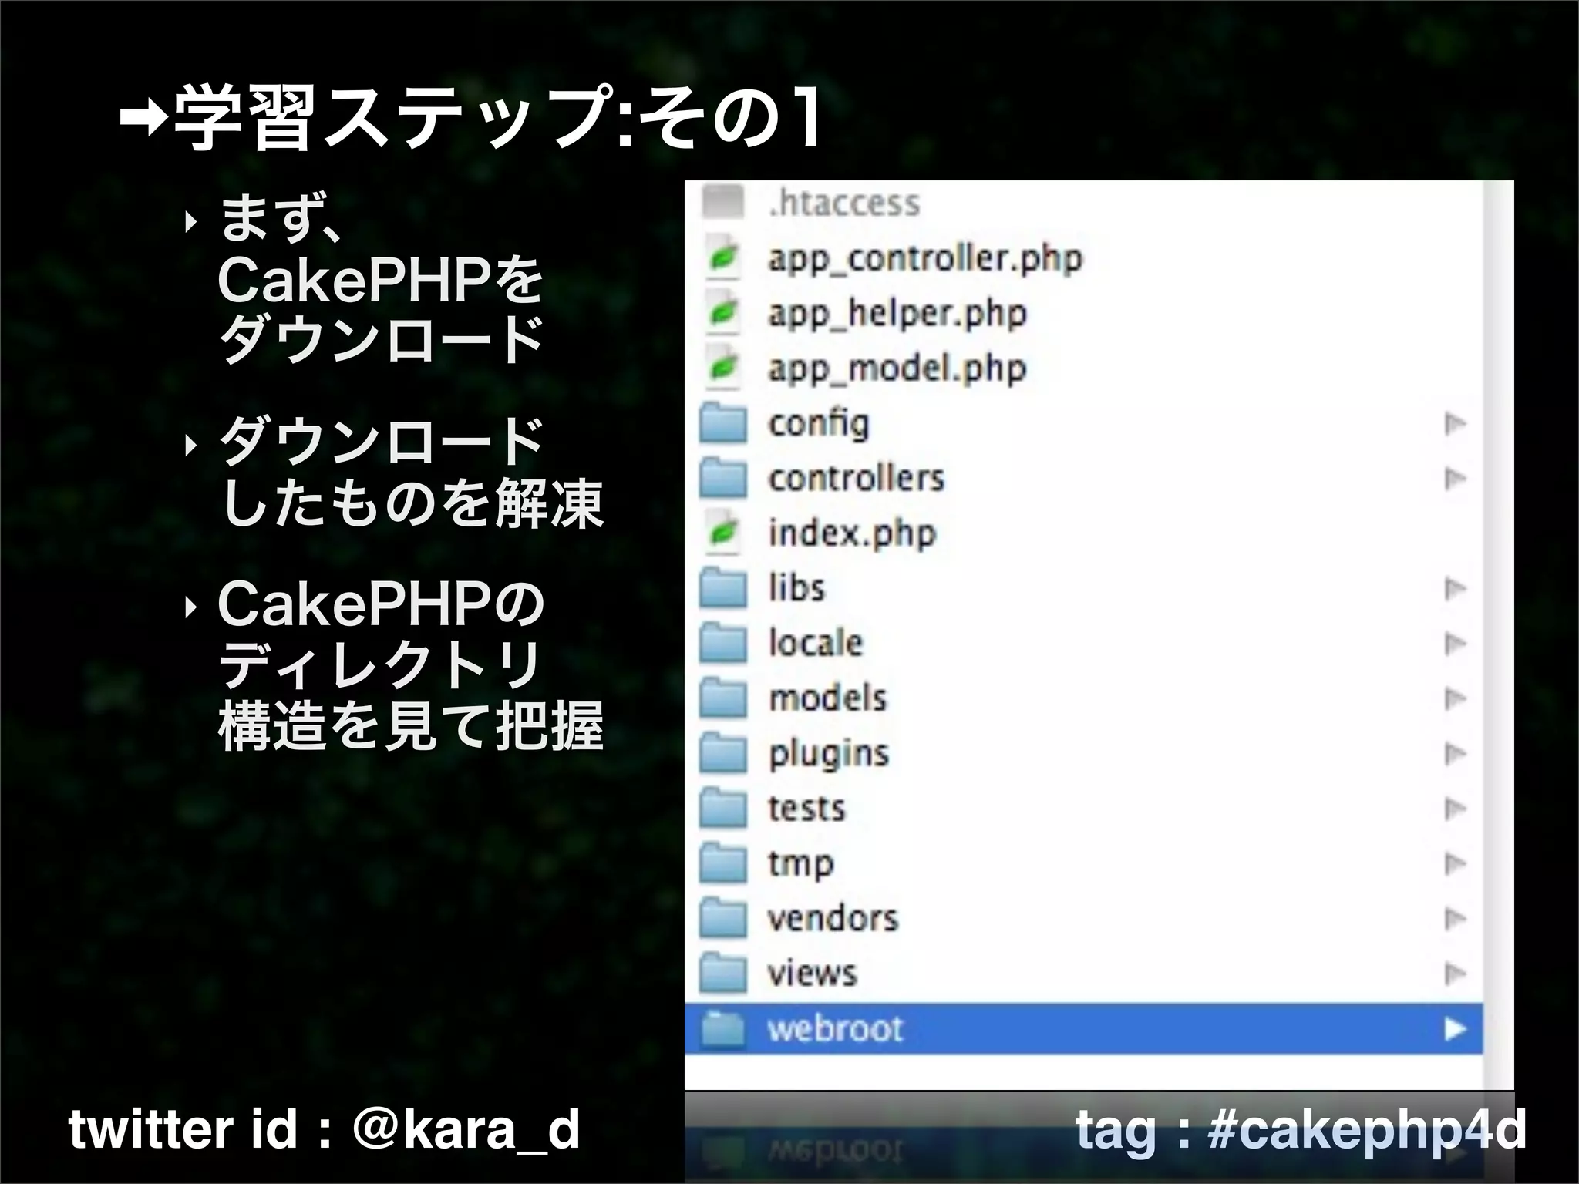Expand the tmp folder arrow
Screen dimensions: 1579x1184
pyautogui.click(x=1455, y=863)
